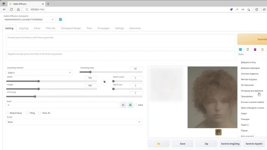Open a new browser tab
This screenshot has width=267, height=150.
coord(48,4)
